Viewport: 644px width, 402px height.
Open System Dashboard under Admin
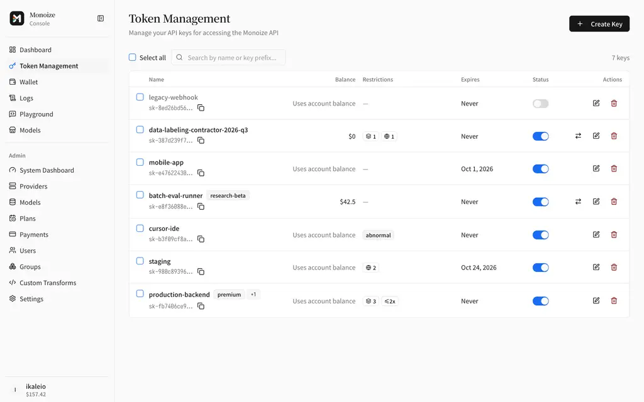57,170
